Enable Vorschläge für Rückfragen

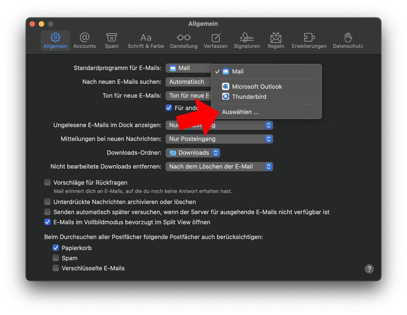point(47,182)
